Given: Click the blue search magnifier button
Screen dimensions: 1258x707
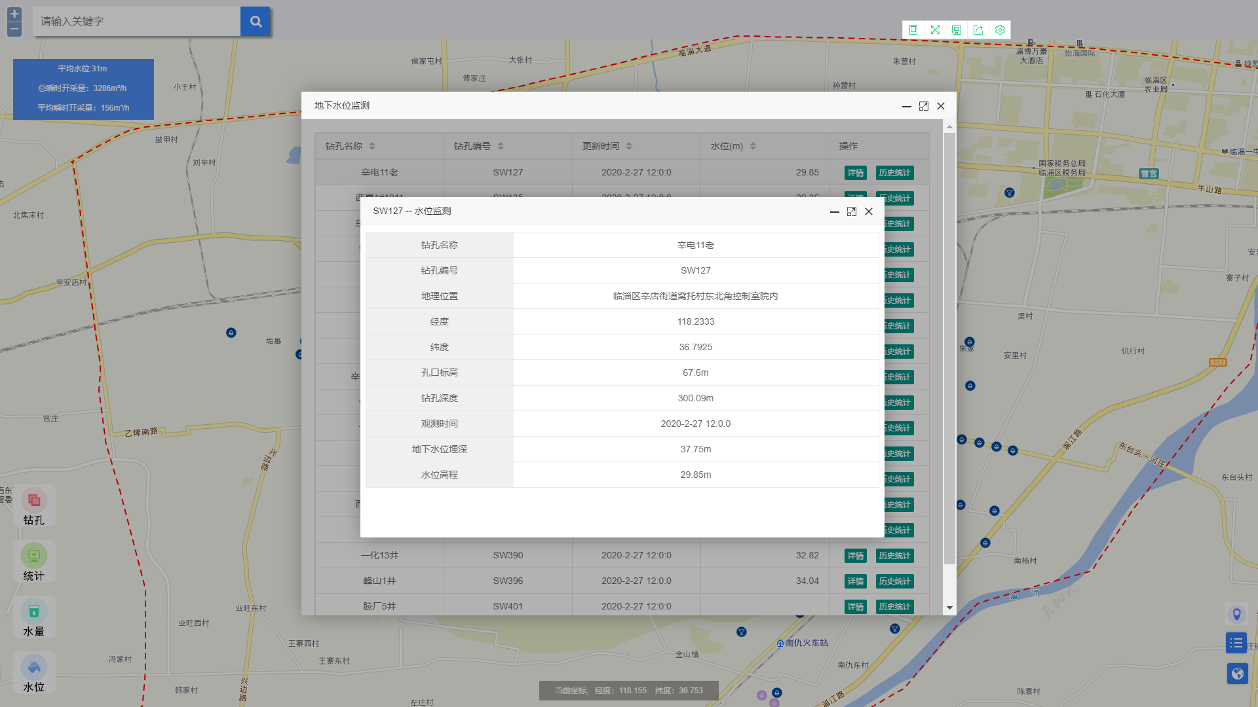Looking at the screenshot, I should (256, 22).
